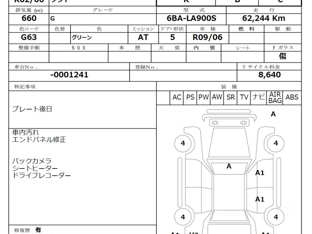Click the 色コード header

pyautogui.click(x=29, y=29)
